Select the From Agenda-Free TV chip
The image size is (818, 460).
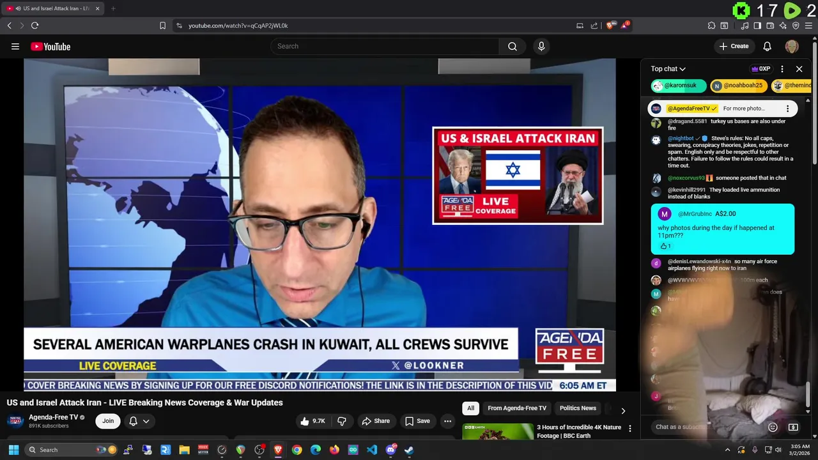pyautogui.click(x=517, y=408)
